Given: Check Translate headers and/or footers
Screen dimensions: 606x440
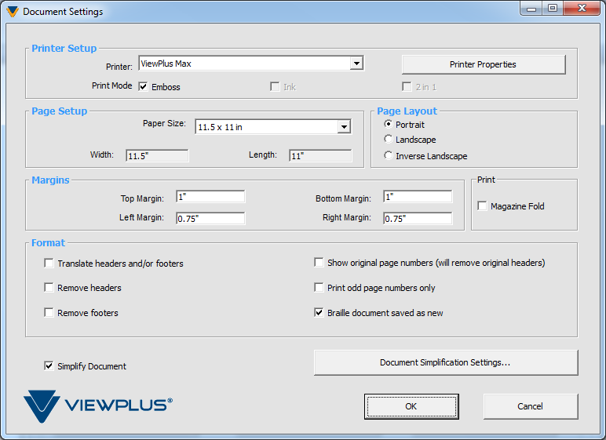Looking at the screenshot, I should 49,264.
